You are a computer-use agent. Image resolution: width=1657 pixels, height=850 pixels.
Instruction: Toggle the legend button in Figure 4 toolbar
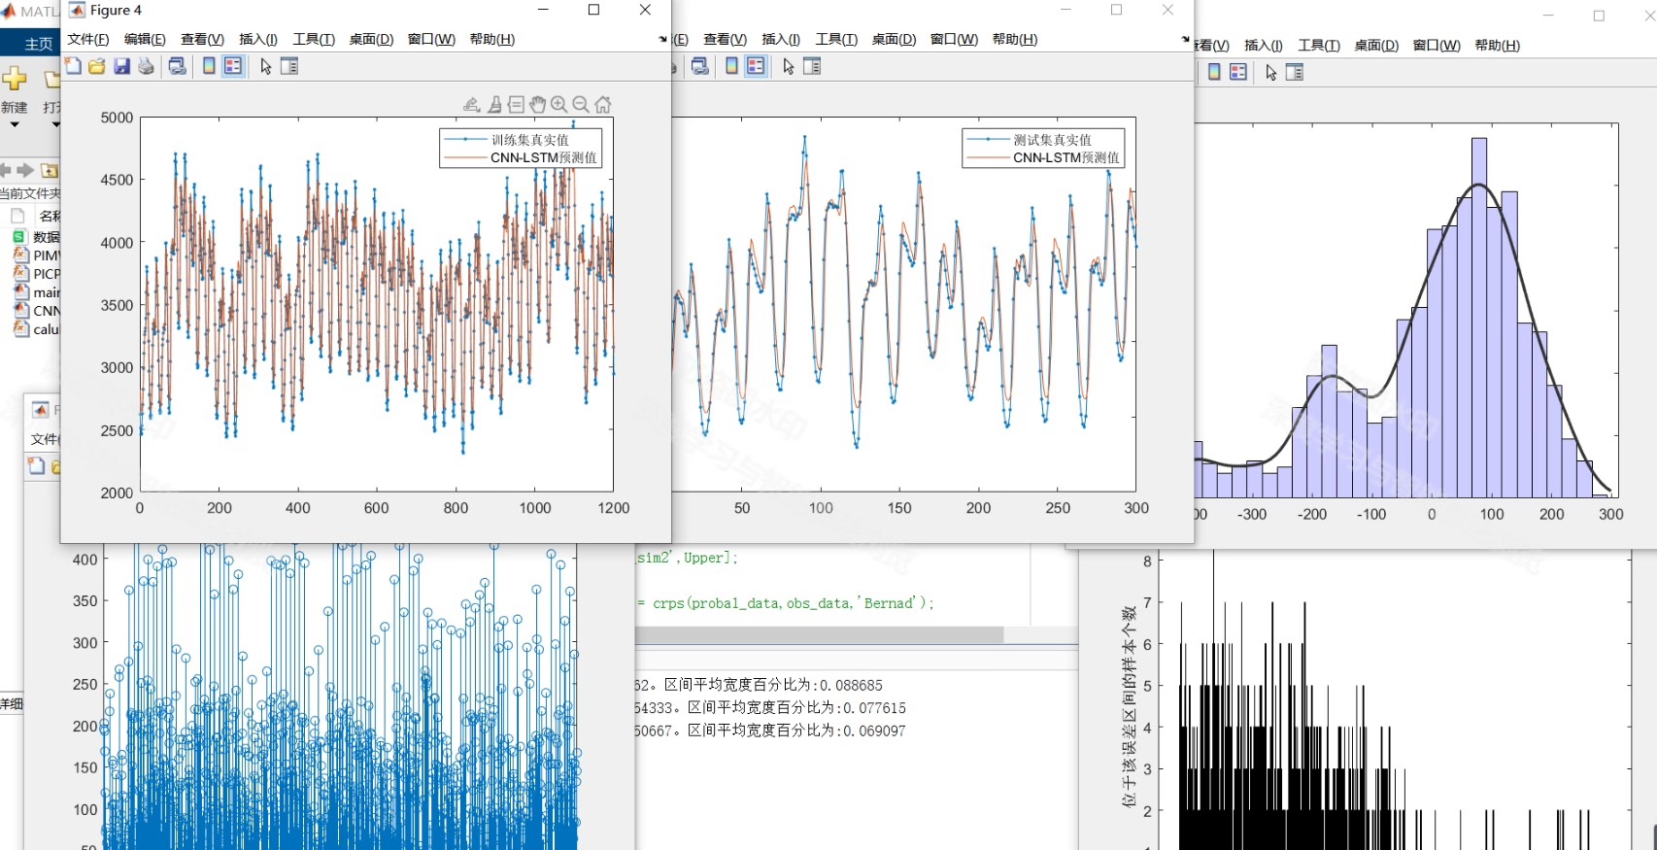pyautogui.click(x=233, y=66)
